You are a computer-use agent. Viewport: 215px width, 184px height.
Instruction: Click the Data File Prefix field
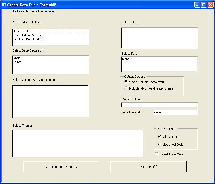(x=176, y=113)
